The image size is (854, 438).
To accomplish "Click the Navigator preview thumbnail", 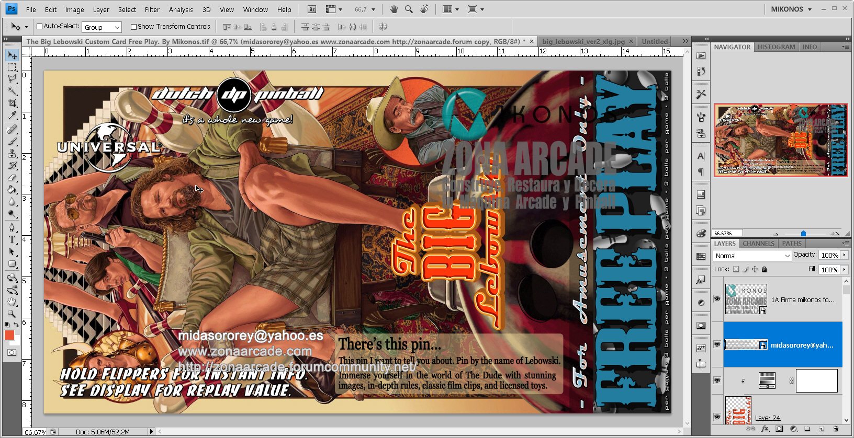I will point(781,140).
